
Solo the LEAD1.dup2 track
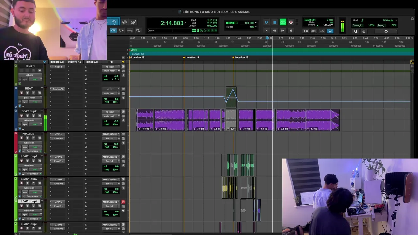point(33,183)
